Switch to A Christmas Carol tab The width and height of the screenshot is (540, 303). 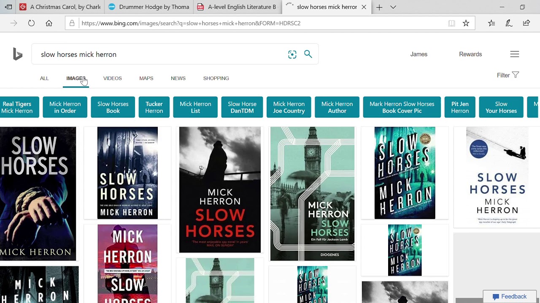pos(60,7)
